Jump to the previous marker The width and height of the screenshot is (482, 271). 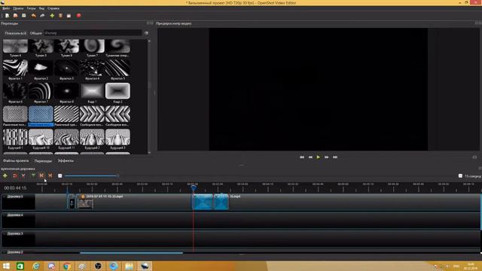click(x=41, y=175)
